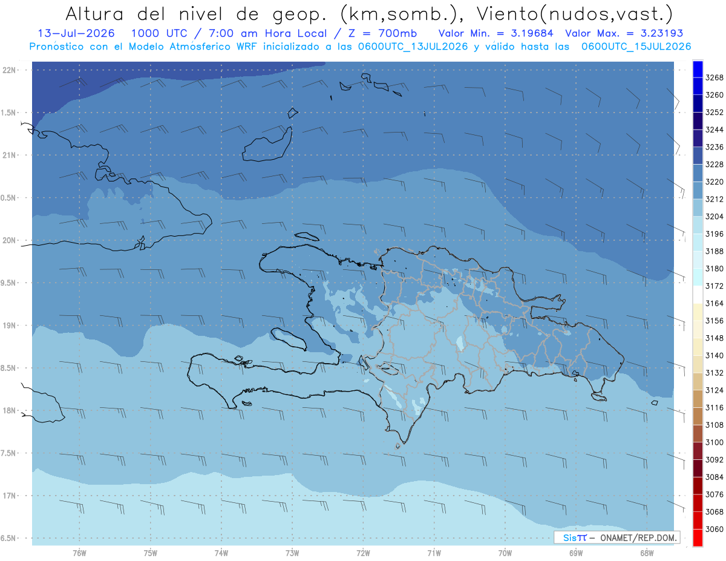Click the 6.5N latitude axis label
The image size is (726, 561).
[x=9, y=539]
